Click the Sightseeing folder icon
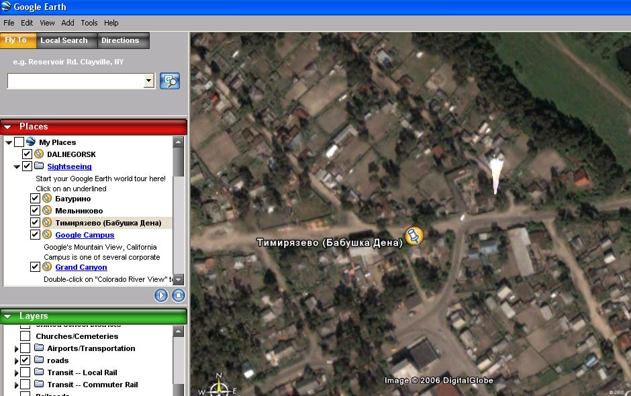The image size is (631, 396). pos(39,166)
